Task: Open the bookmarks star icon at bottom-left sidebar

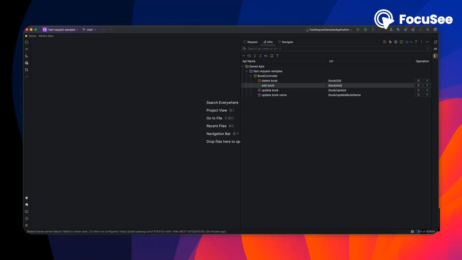Action: [27, 198]
